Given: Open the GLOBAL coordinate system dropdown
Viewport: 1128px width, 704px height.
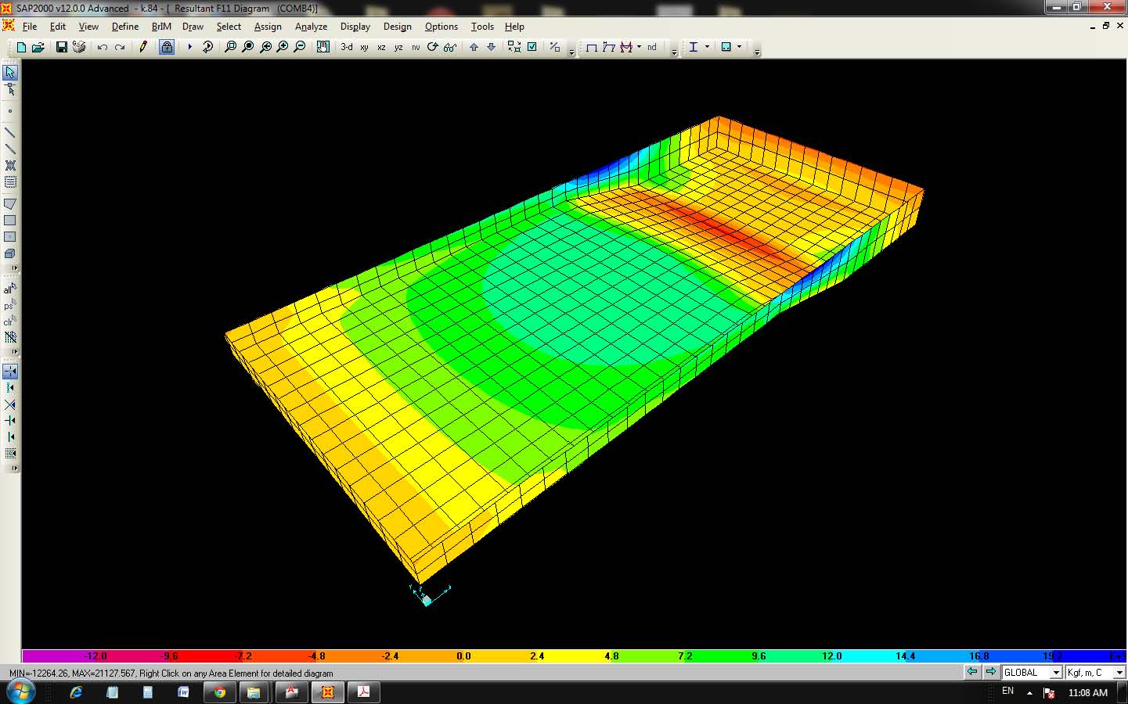Looking at the screenshot, I should click(x=1055, y=673).
